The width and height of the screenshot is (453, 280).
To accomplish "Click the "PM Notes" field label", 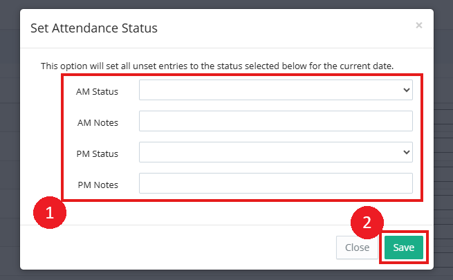I will tap(98, 185).
